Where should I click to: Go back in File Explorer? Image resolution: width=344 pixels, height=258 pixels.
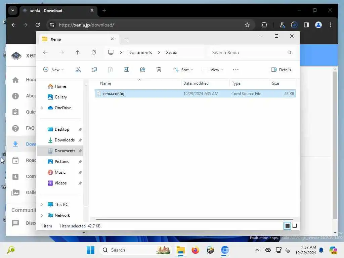pyautogui.click(x=45, y=52)
